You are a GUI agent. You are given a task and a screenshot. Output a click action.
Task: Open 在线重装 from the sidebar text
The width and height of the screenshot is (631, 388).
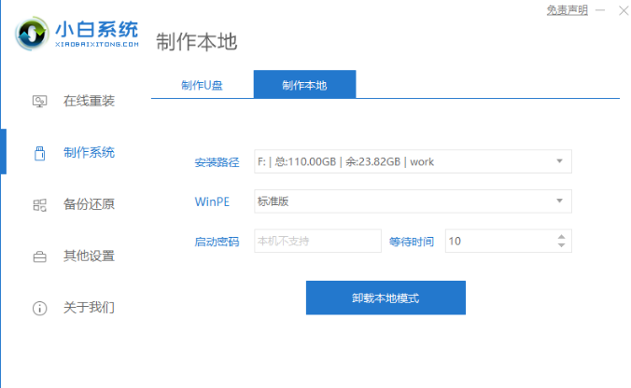89,101
